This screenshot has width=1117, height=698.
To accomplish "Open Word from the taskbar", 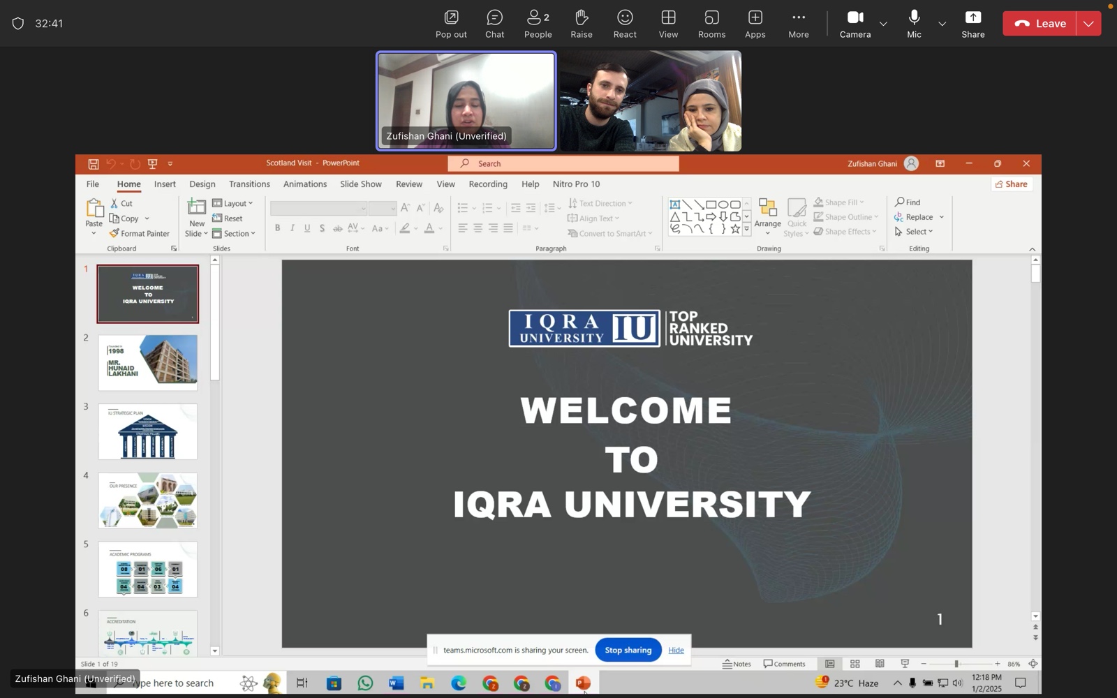I will (396, 683).
